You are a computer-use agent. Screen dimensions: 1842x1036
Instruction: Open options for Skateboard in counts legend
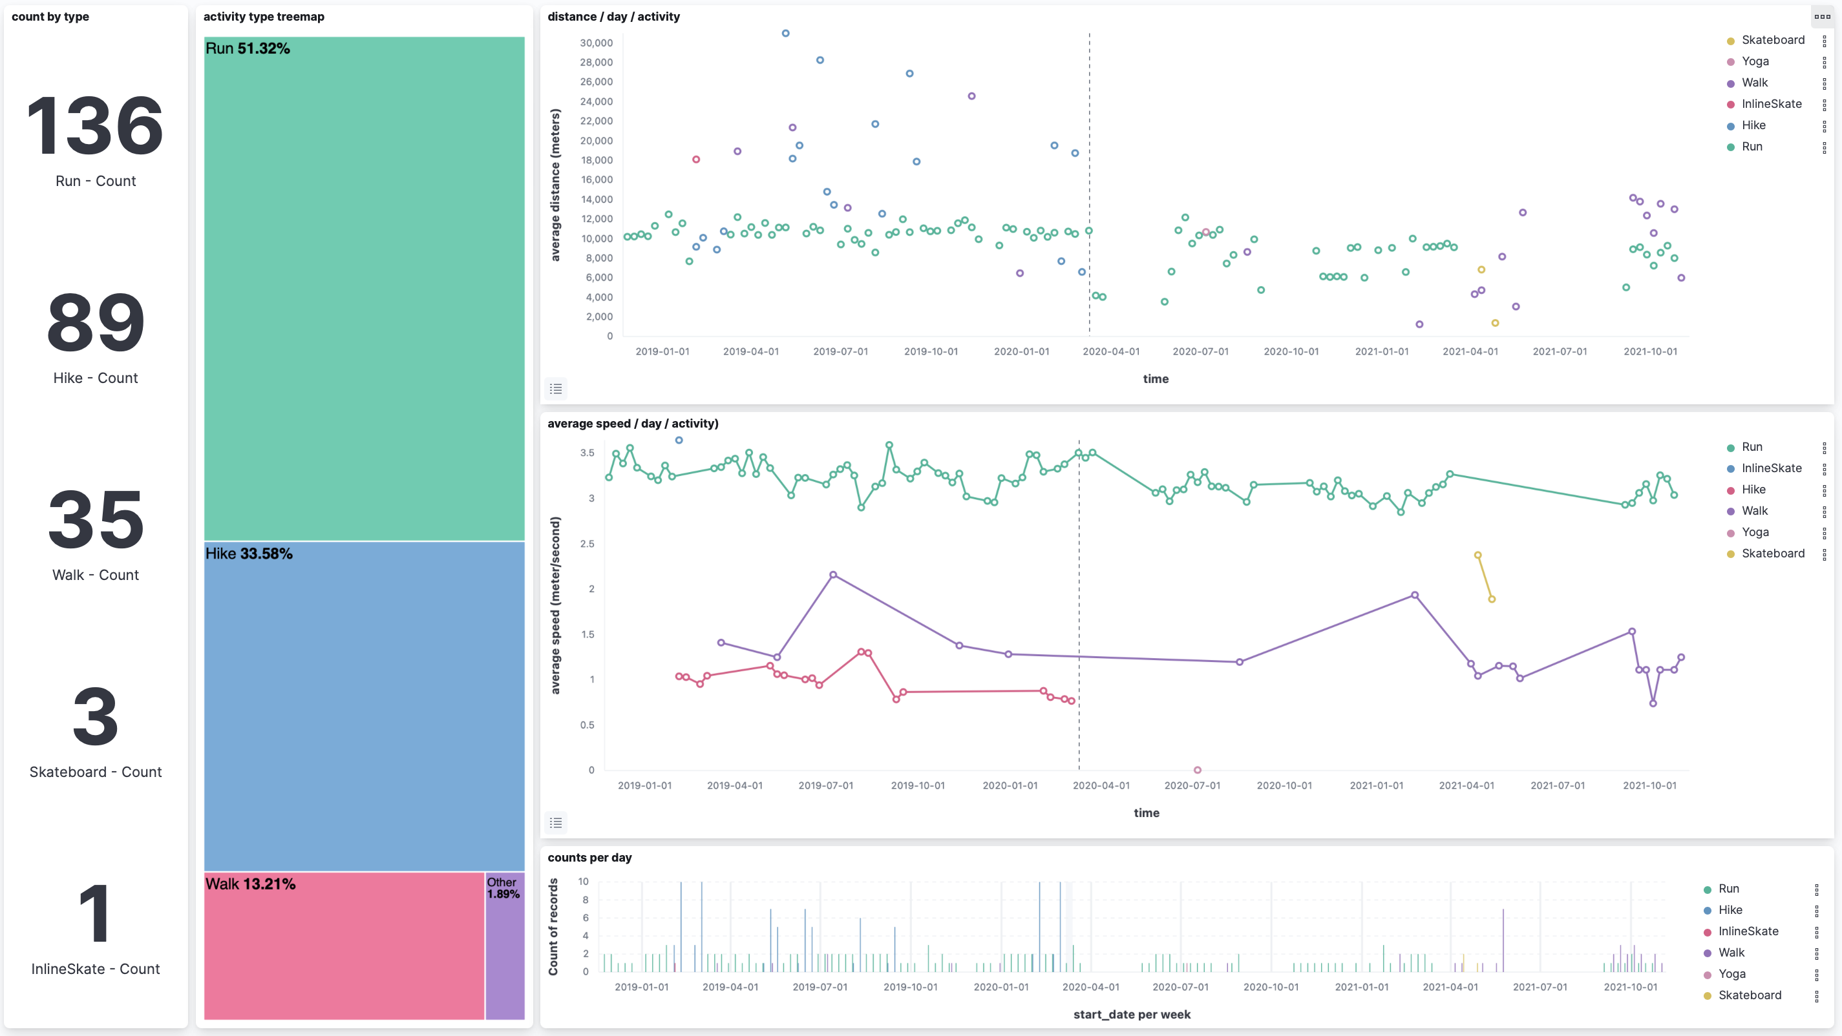pos(1816,997)
